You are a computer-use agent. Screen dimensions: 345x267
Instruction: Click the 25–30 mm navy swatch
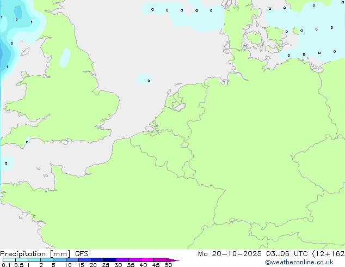[x=110, y=260]
